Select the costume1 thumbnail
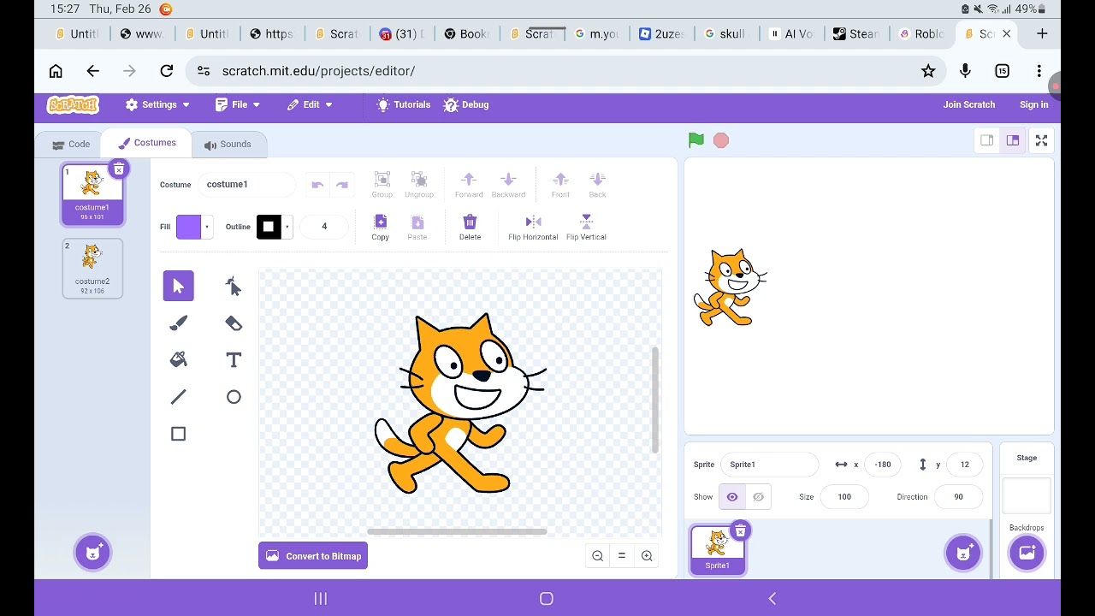The height and width of the screenshot is (616, 1095). 92,195
